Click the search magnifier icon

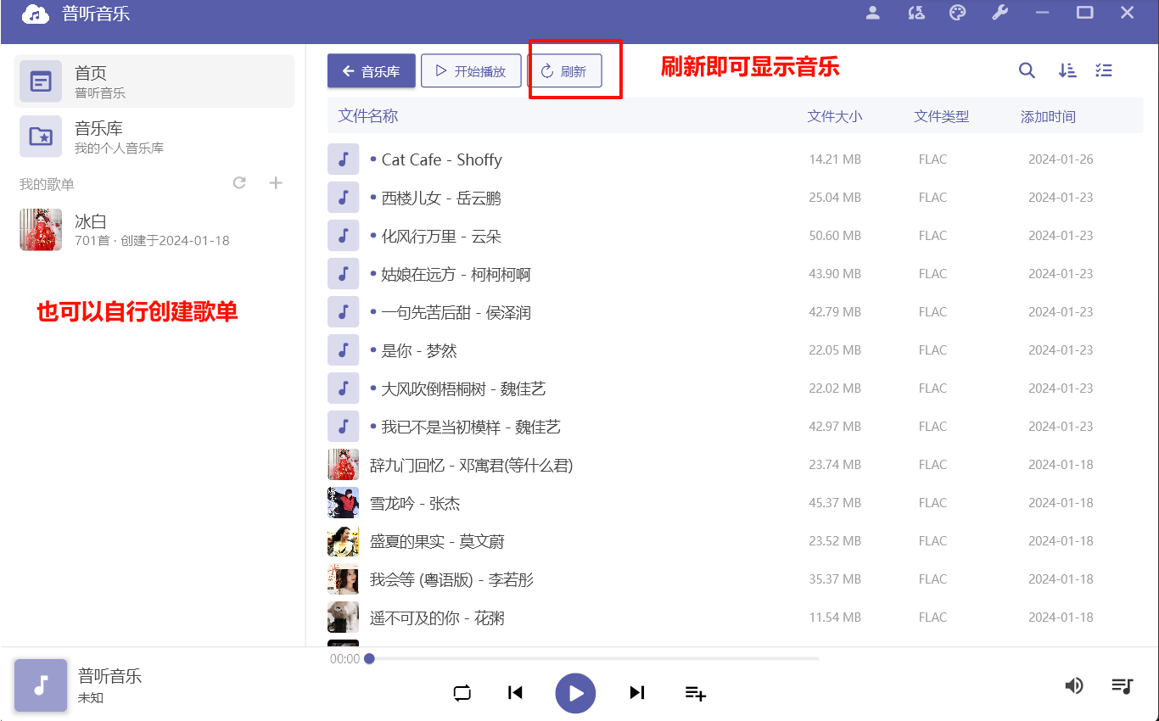coord(1027,71)
